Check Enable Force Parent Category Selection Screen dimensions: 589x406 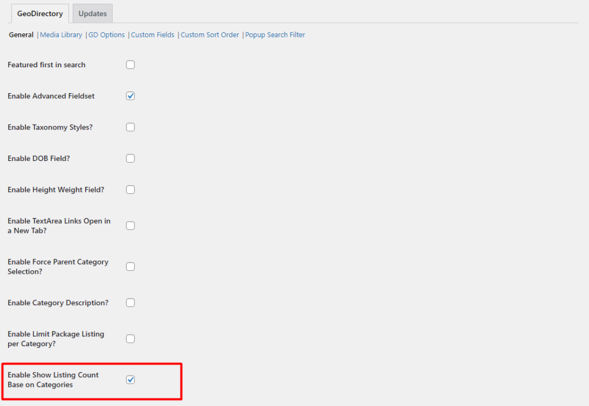[130, 266]
